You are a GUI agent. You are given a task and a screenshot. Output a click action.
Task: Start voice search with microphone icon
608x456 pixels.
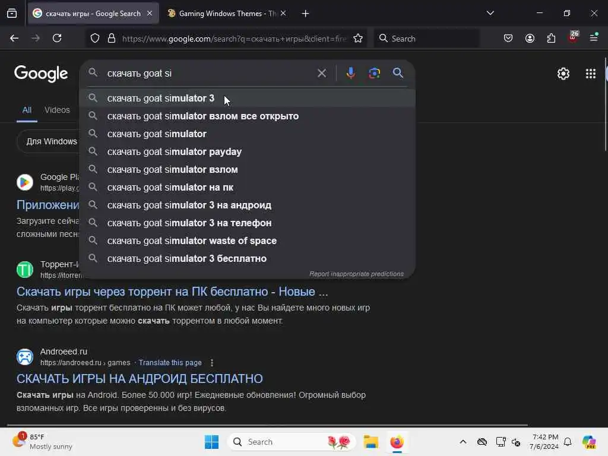pyautogui.click(x=350, y=73)
